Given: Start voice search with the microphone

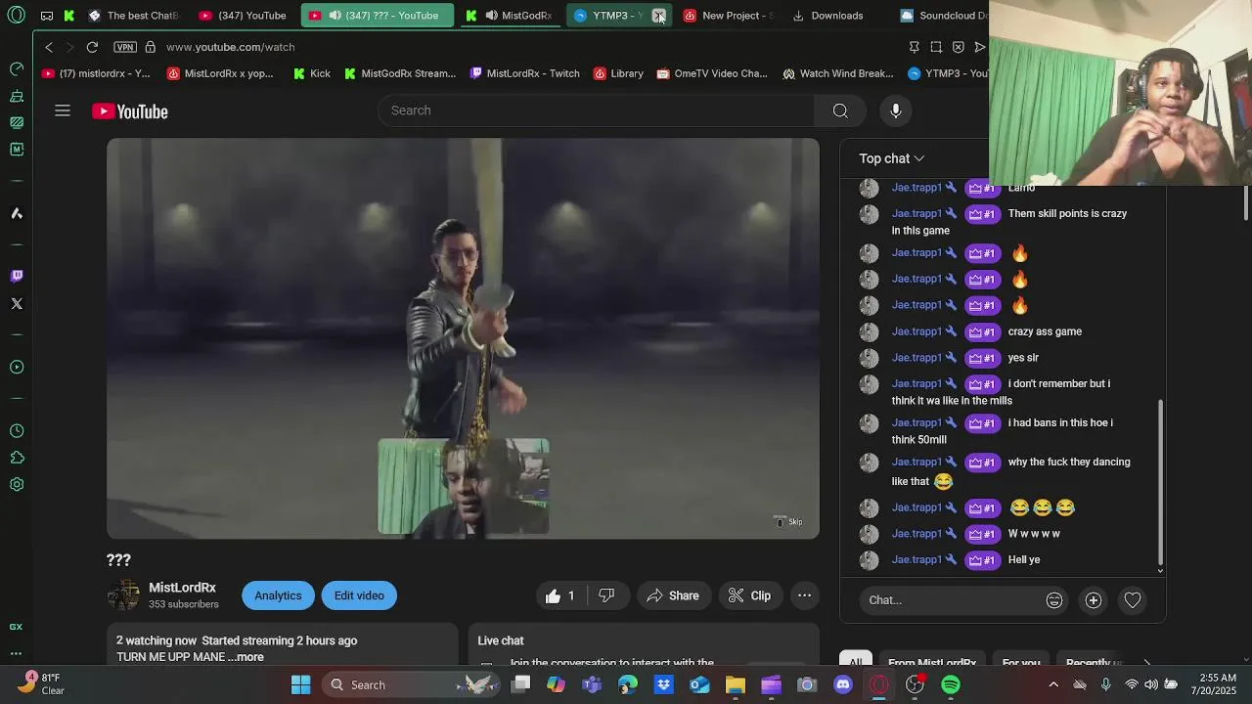Looking at the screenshot, I should (896, 110).
